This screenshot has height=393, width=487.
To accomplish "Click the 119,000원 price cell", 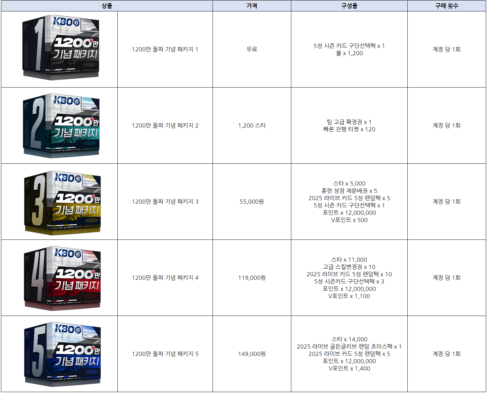I will [x=252, y=278].
